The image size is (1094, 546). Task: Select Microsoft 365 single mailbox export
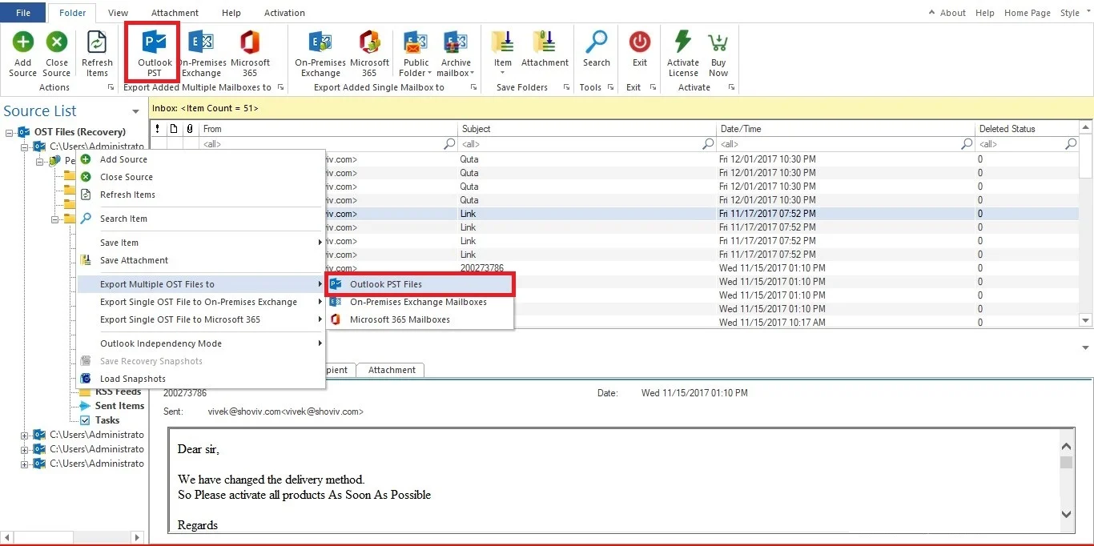click(369, 54)
